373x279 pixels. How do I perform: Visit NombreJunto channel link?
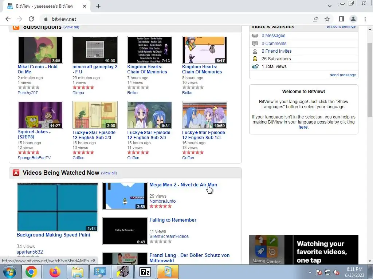coord(162,201)
